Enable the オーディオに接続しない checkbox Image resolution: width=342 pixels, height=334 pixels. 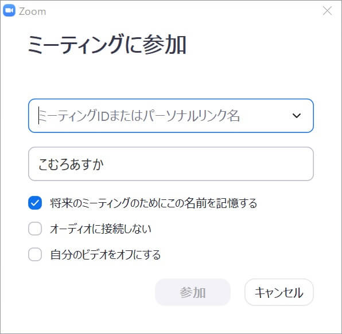(x=35, y=229)
